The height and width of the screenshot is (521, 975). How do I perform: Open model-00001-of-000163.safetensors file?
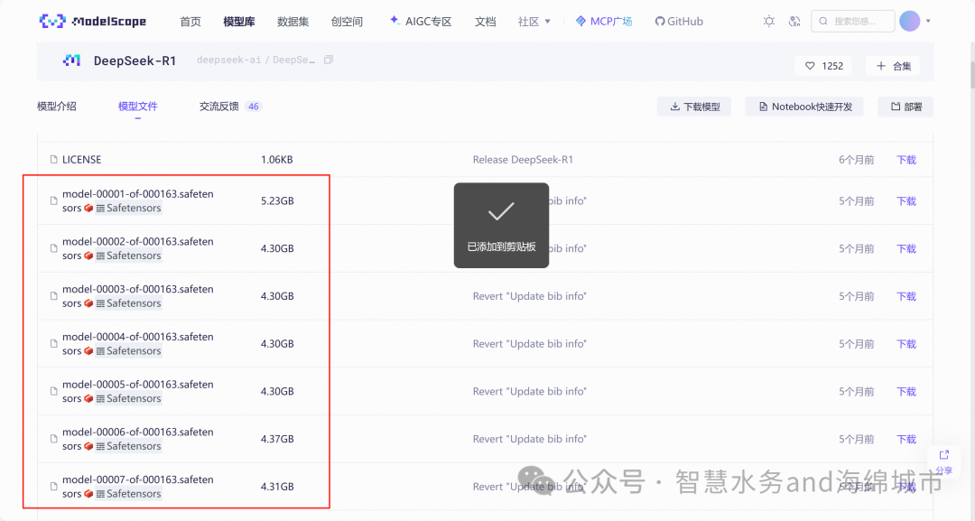[x=137, y=200]
